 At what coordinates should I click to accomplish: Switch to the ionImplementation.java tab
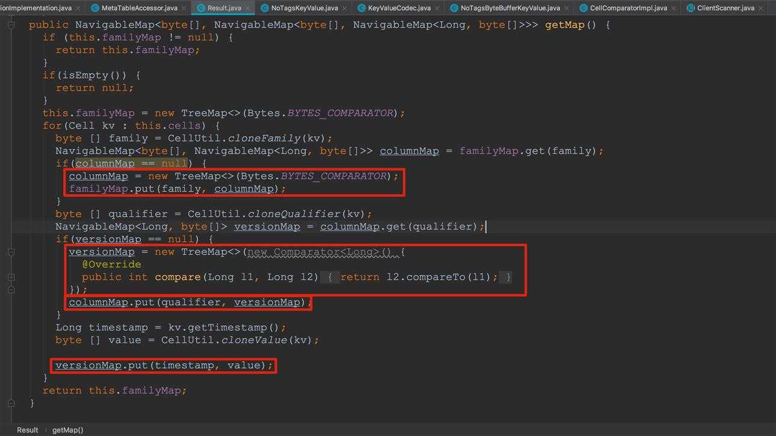click(x=36, y=8)
